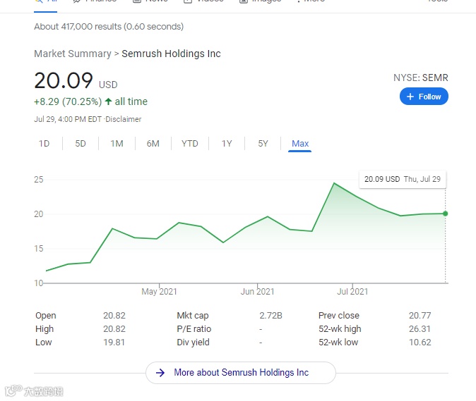Click the 20.09 USD chart tooltip
The image size is (476, 401).
pos(403,179)
